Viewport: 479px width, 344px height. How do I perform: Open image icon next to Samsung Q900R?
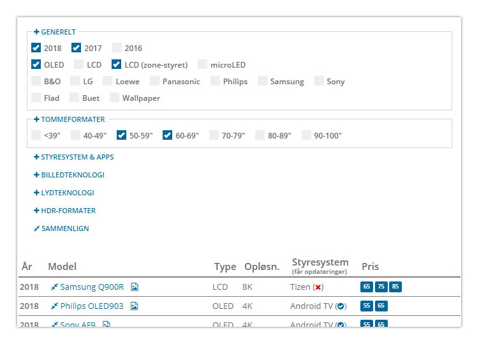coord(135,287)
